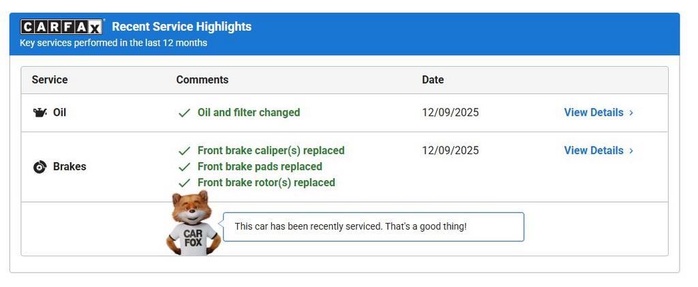Click checkmark beside Front brake rotor(s) replaced

[x=184, y=183]
